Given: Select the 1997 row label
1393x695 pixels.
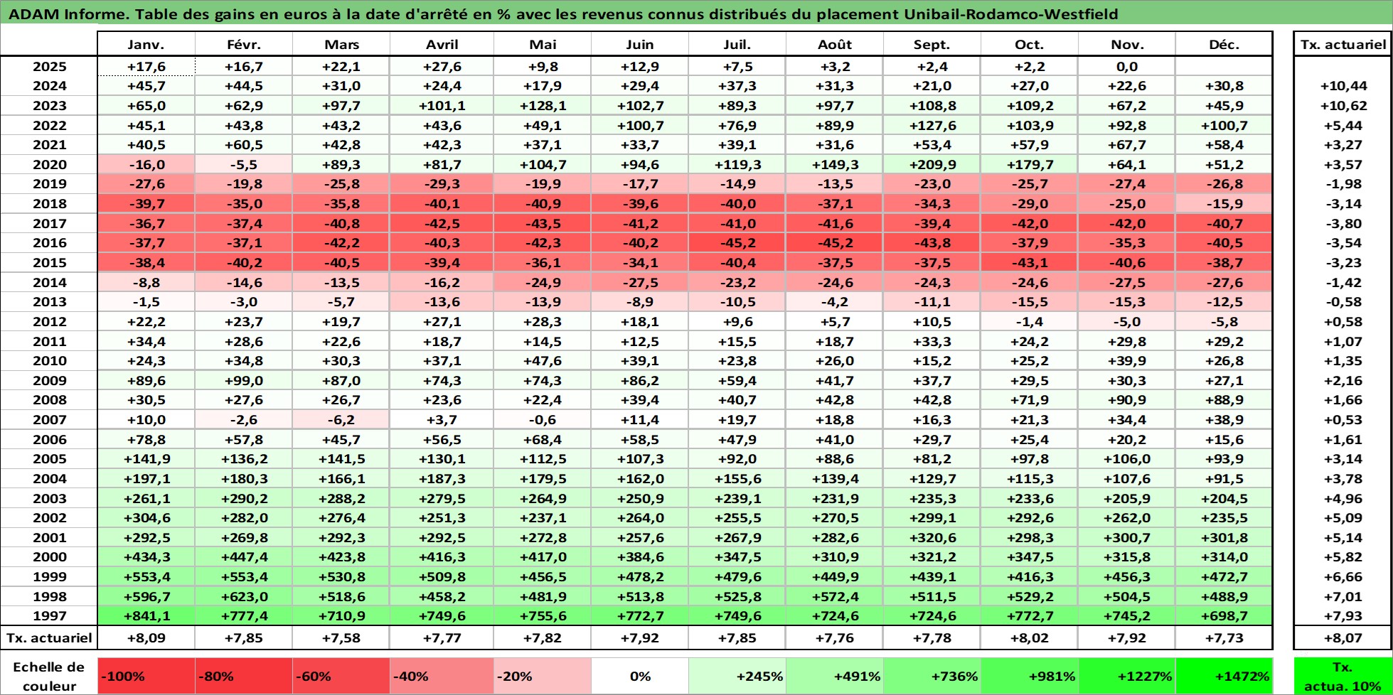Looking at the screenshot, I should [49, 616].
